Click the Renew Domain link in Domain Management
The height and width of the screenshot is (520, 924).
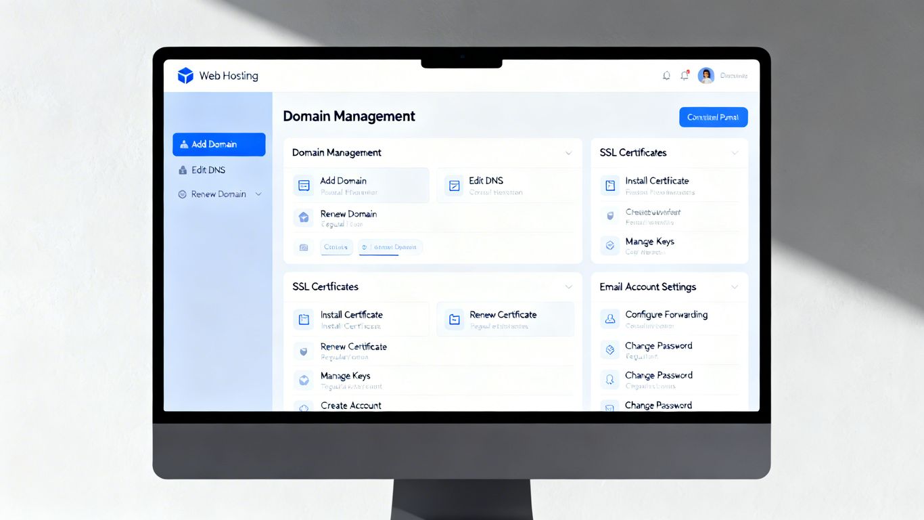348,214
